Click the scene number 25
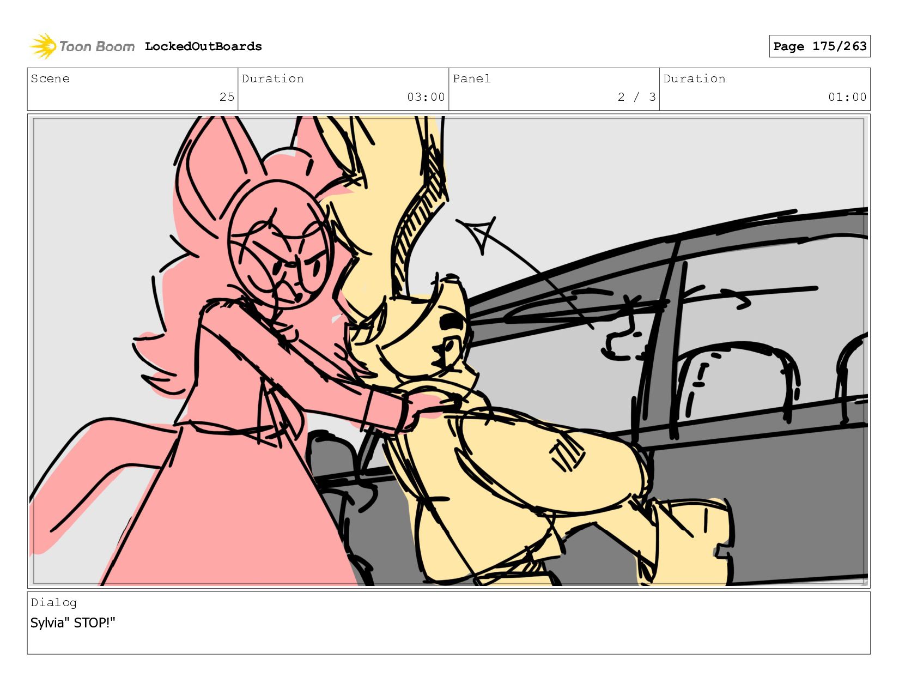Screen dimensions: 899x695 click(227, 97)
